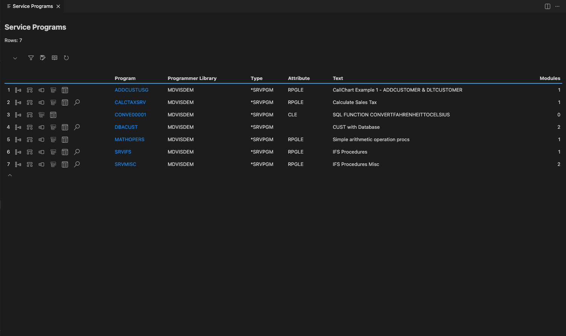Click the 'Rows: 7' count label

coord(13,41)
